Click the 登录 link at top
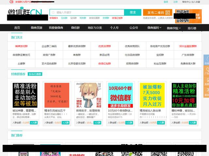Image resolution: width=209 pixels, height=156 pixels. (166, 2)
